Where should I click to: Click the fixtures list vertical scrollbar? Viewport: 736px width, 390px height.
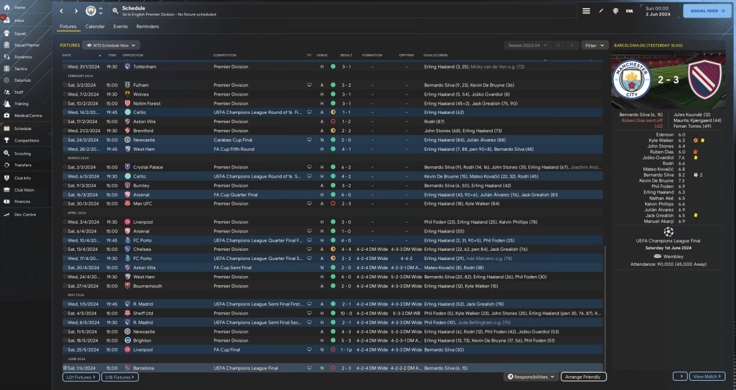[605, 308]
